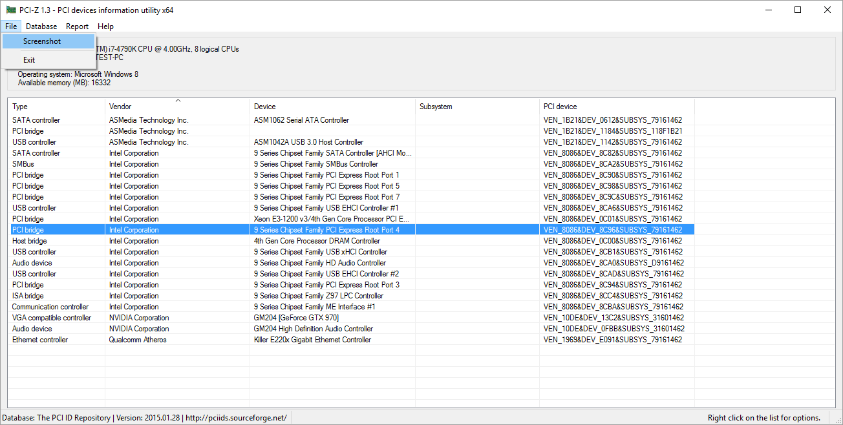843x425 pixels.
Task: Choose Screenshot from the File menu
Action: click(48, 41)
